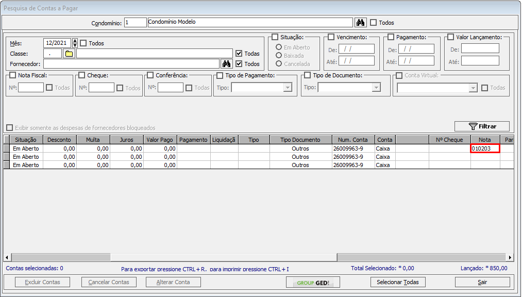Open the Tipo de Pagamento dropdown
This screenshot has height=297, width=522.
click(x=288, y=88)
